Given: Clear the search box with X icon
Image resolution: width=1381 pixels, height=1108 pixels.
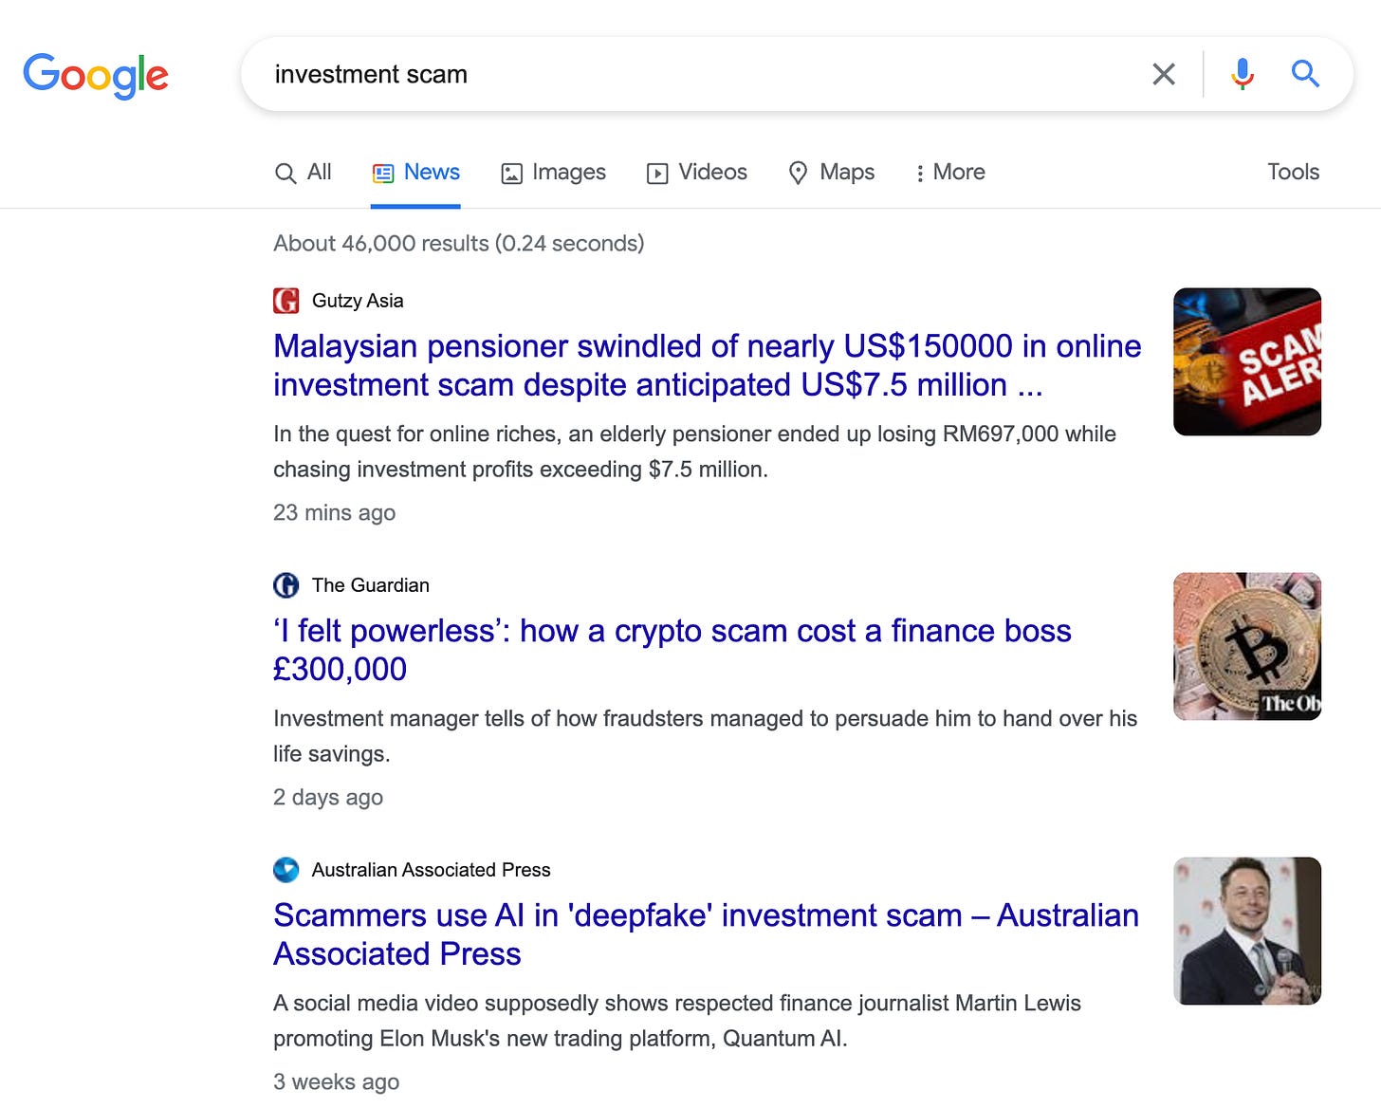Looking at the screenshot, I should tap(1164, 74).
